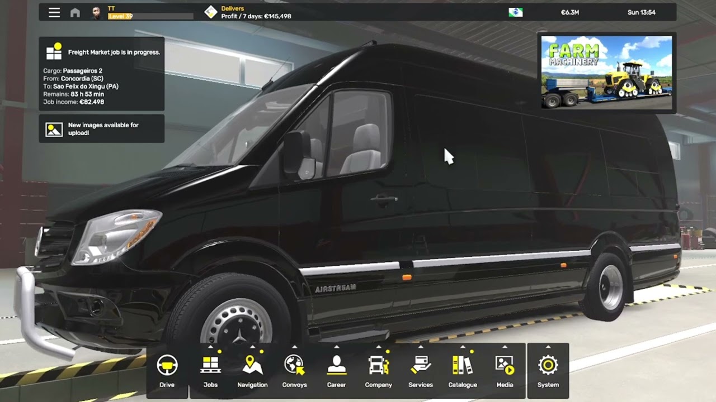Open the Convoys multiplayer menu
The image size is (716, 402).
pos(294,371)
